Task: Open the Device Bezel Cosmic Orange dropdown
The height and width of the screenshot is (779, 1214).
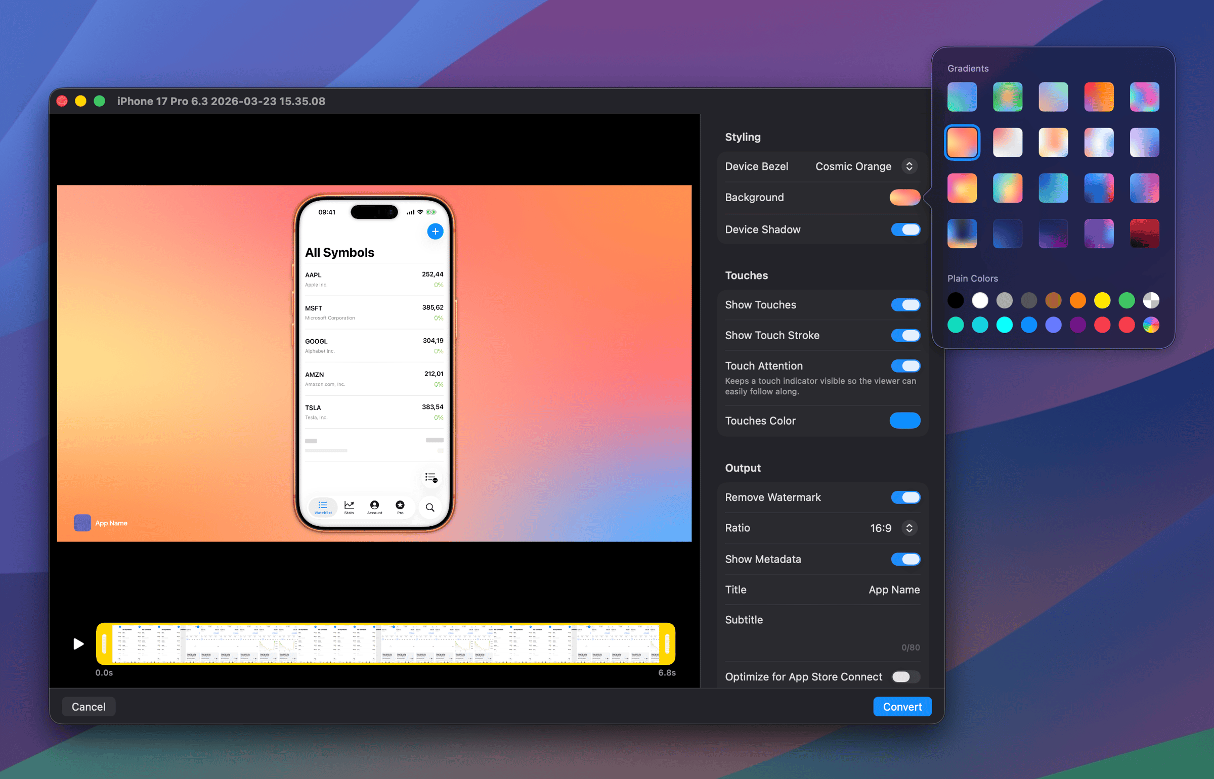Action: click(x=908, y=166)
